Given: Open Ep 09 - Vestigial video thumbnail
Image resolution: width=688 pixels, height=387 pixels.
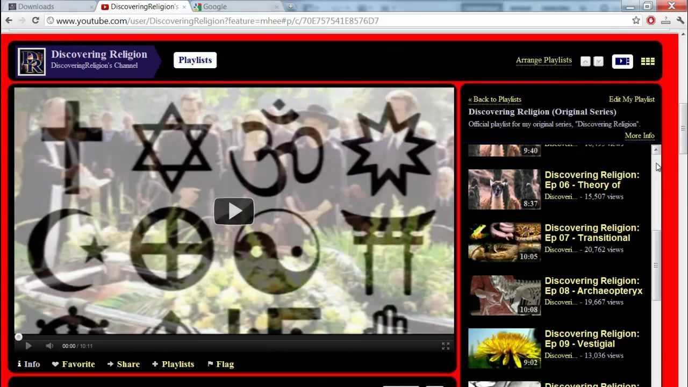Looking at the screenshot, I should [504, 348].
